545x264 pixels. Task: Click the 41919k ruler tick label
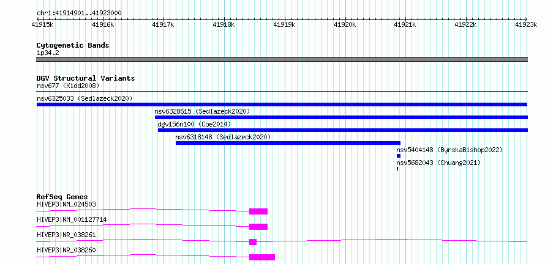(x=285, y=24)
